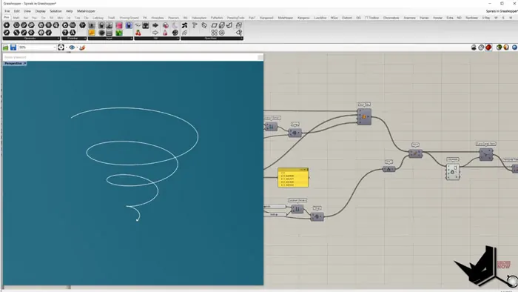Image resolution: width=518 pixels, height=292 pixels.
Task: Open the sketch brush tool
Action: [x=82, y=47]
